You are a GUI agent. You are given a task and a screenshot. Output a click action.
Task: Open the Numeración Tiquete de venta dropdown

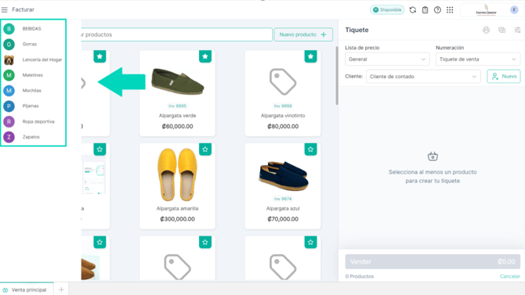coord(478,59)
